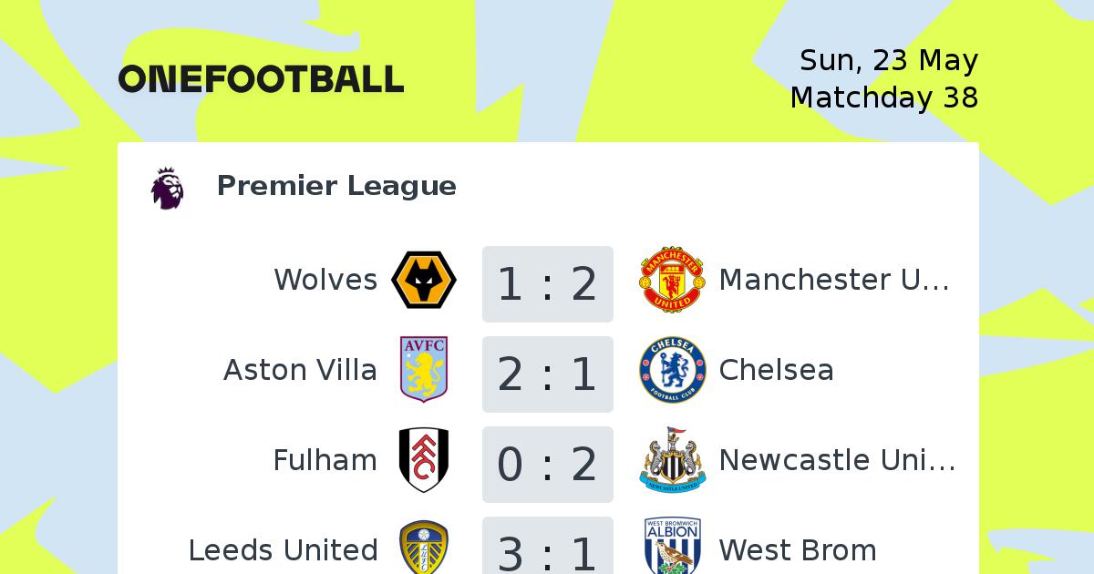
Task: Open the Aston Villa club badge
Action: coord(424,370)
